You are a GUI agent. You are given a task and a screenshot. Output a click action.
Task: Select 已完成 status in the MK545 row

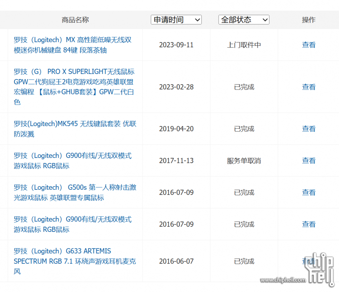pos(244,129)
